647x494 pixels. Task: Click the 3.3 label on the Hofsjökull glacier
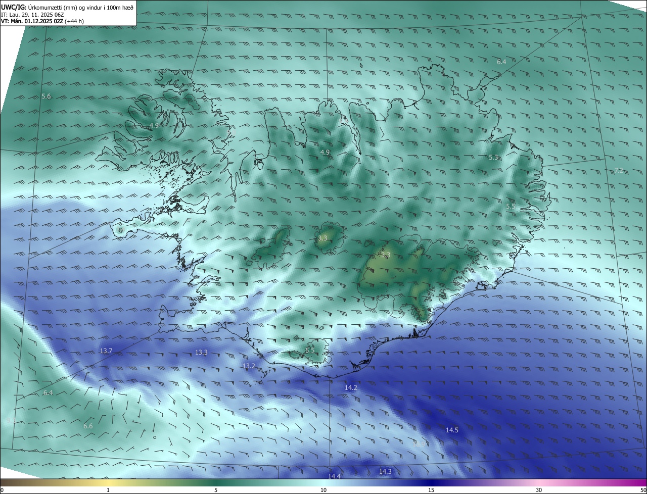(x=322, y=237)
